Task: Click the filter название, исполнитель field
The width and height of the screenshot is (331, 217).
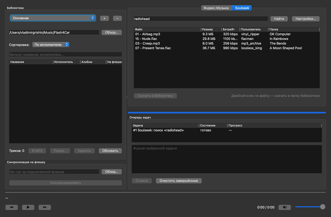Action: click(66, 54)
